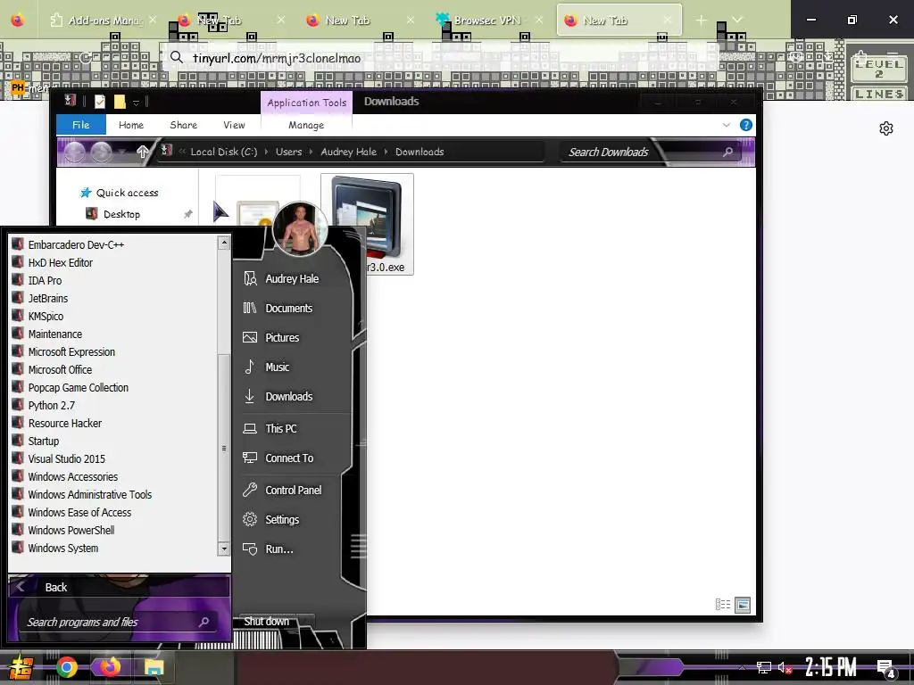This screenshot has width=914, height=685.
Task: Switch to the Add-ons Manager browser tab
Action: coord(105,21)
